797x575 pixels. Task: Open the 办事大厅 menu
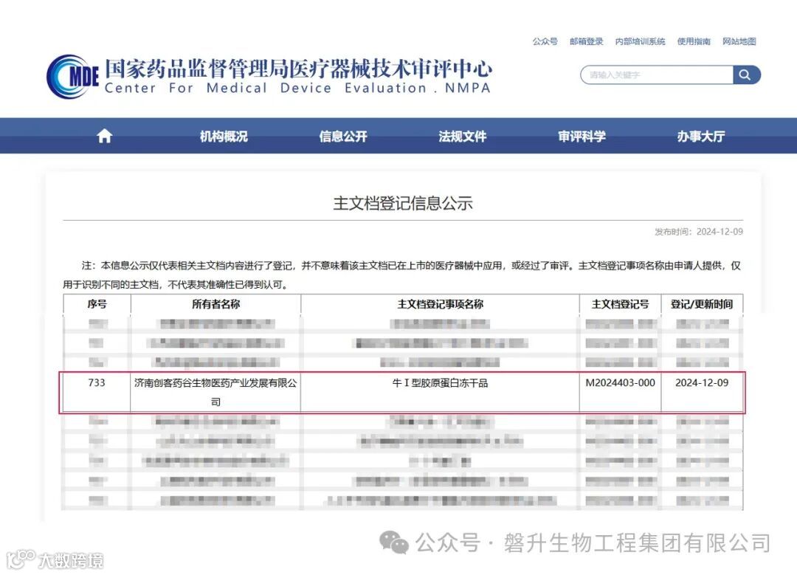click(x=701, y=137)
